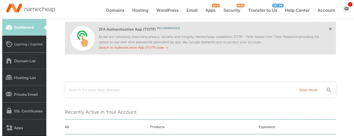Click the NEW badge above Apps
Screen dimensions: 354x136
(x=216, y=5)
